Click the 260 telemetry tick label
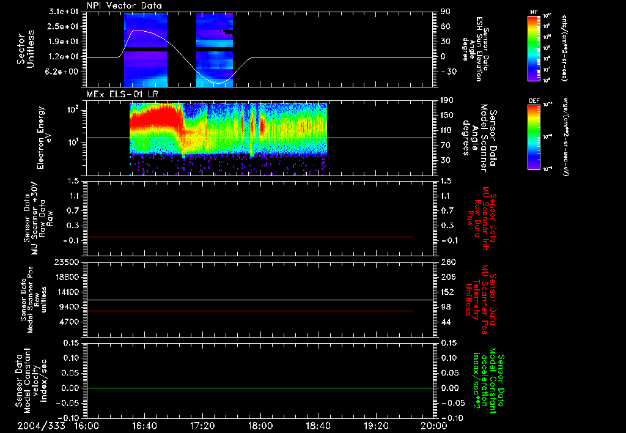Image resolution: width=626 pixels, height=433 pixels. [x=447, y=262]
